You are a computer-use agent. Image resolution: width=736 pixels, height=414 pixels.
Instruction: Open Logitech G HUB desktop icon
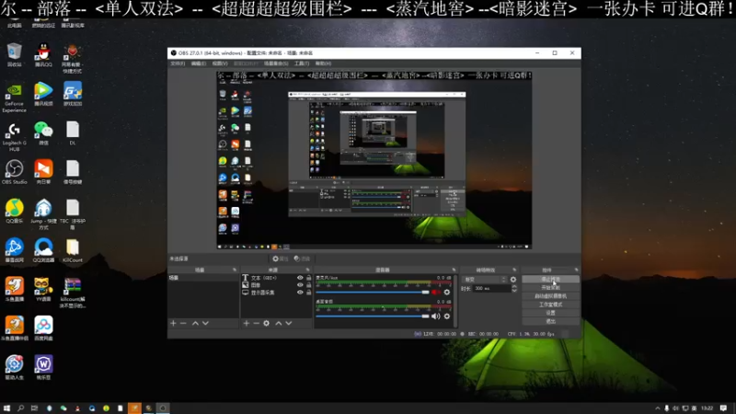(14, 137)
